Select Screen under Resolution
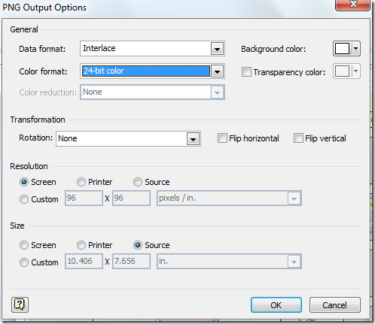Viewport: 375px width, 324px height. pyautogui.click(x=24, y=182)
